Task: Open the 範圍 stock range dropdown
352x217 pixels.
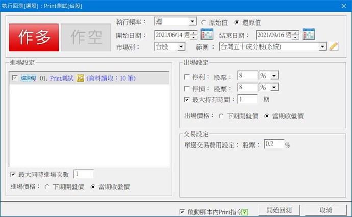Action: [322, 47]
